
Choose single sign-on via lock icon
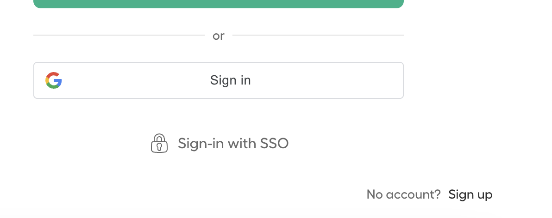(x=159, y=143)
